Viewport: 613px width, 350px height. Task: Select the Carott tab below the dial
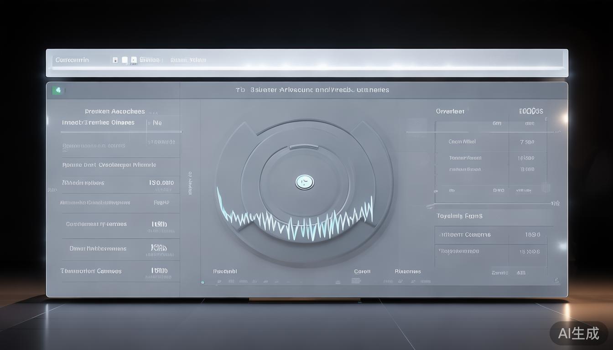pyautogui.click(x=362, y=271)
